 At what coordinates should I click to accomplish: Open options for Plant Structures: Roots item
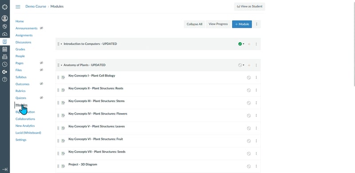tap(256, 90)
